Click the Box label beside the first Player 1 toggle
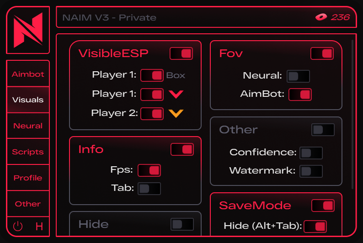Image resolution: width=363 pixels, height=243 pixels. tap(176, 75)
